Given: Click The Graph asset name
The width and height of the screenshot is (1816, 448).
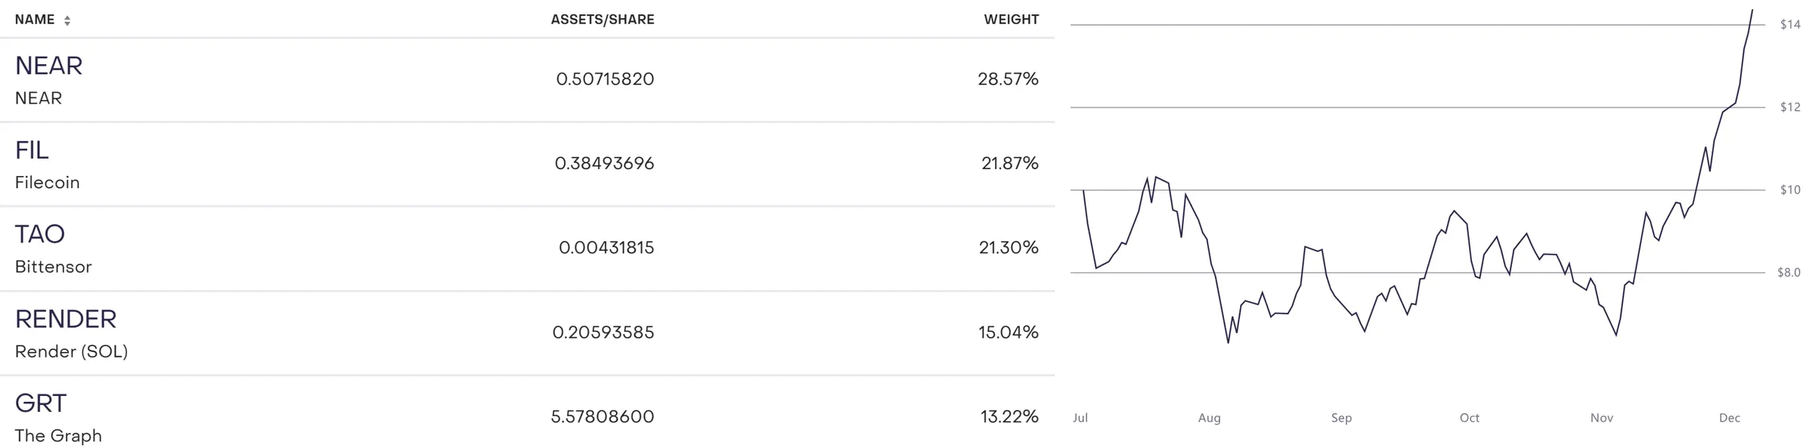Looking at the screenshot, I should 58,436.
